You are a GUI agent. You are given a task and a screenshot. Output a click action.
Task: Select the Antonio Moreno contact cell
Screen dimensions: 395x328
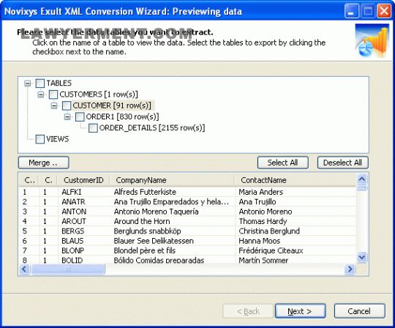coord(296,212)
